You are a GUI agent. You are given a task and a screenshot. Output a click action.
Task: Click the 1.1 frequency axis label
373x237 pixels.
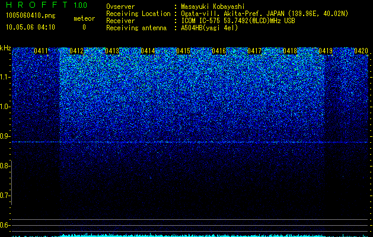[x=5, y=77]
